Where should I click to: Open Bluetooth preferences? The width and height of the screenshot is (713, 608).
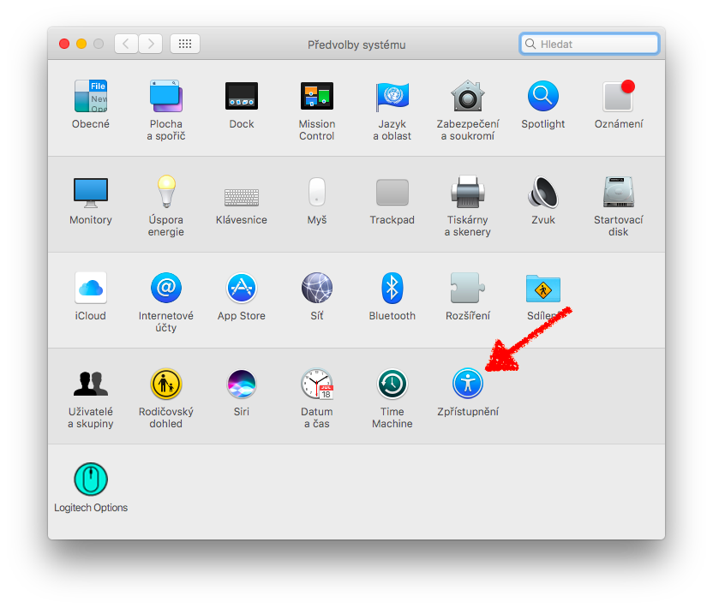[392, 288]
